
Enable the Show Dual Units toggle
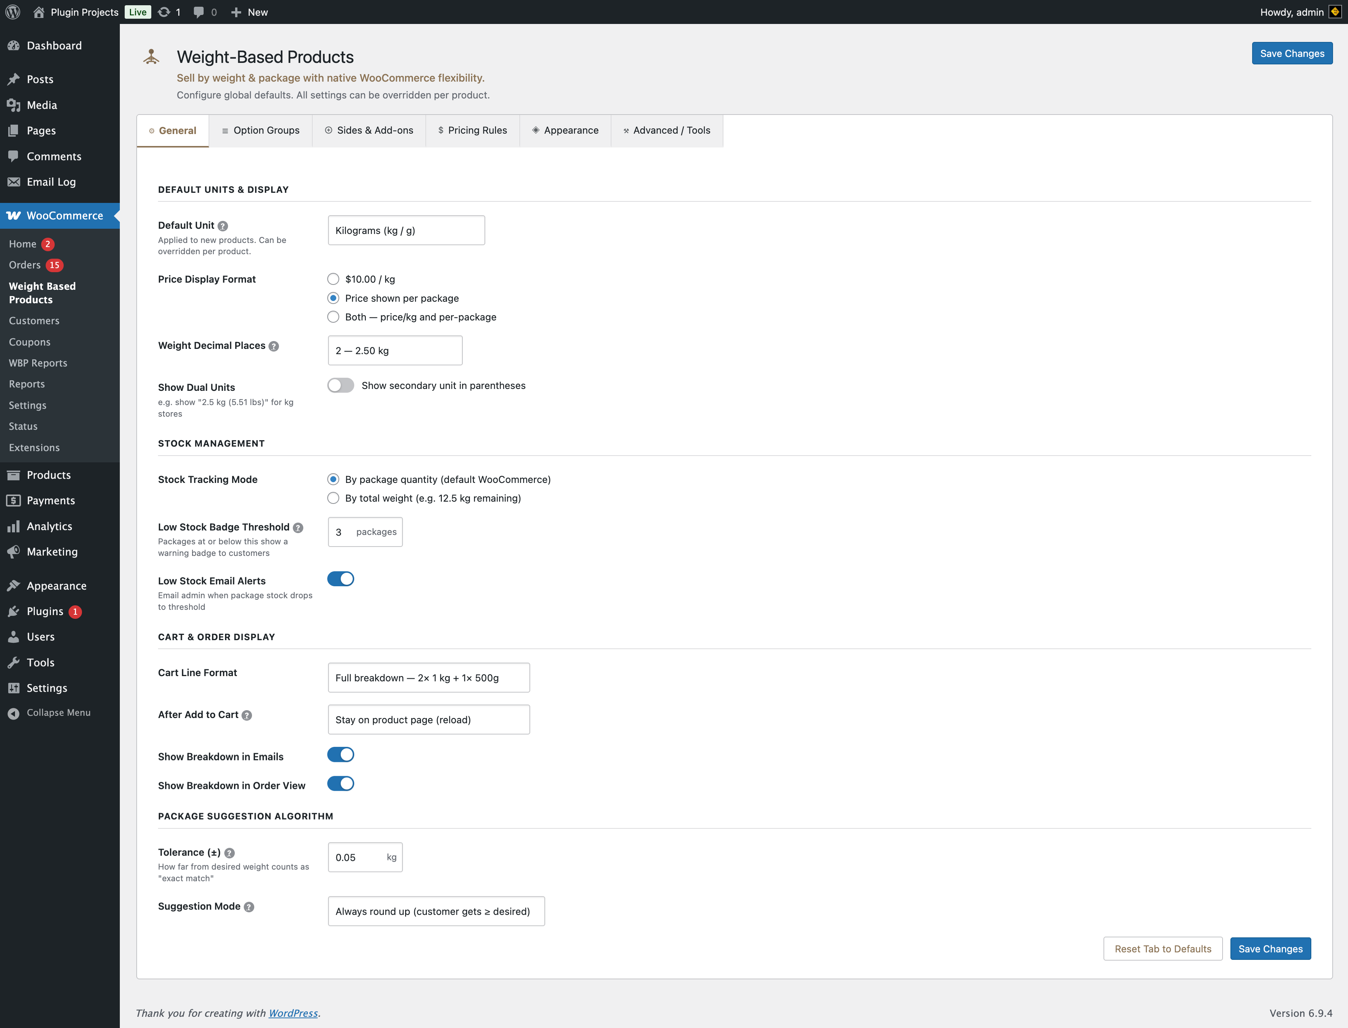pos(340,385)
